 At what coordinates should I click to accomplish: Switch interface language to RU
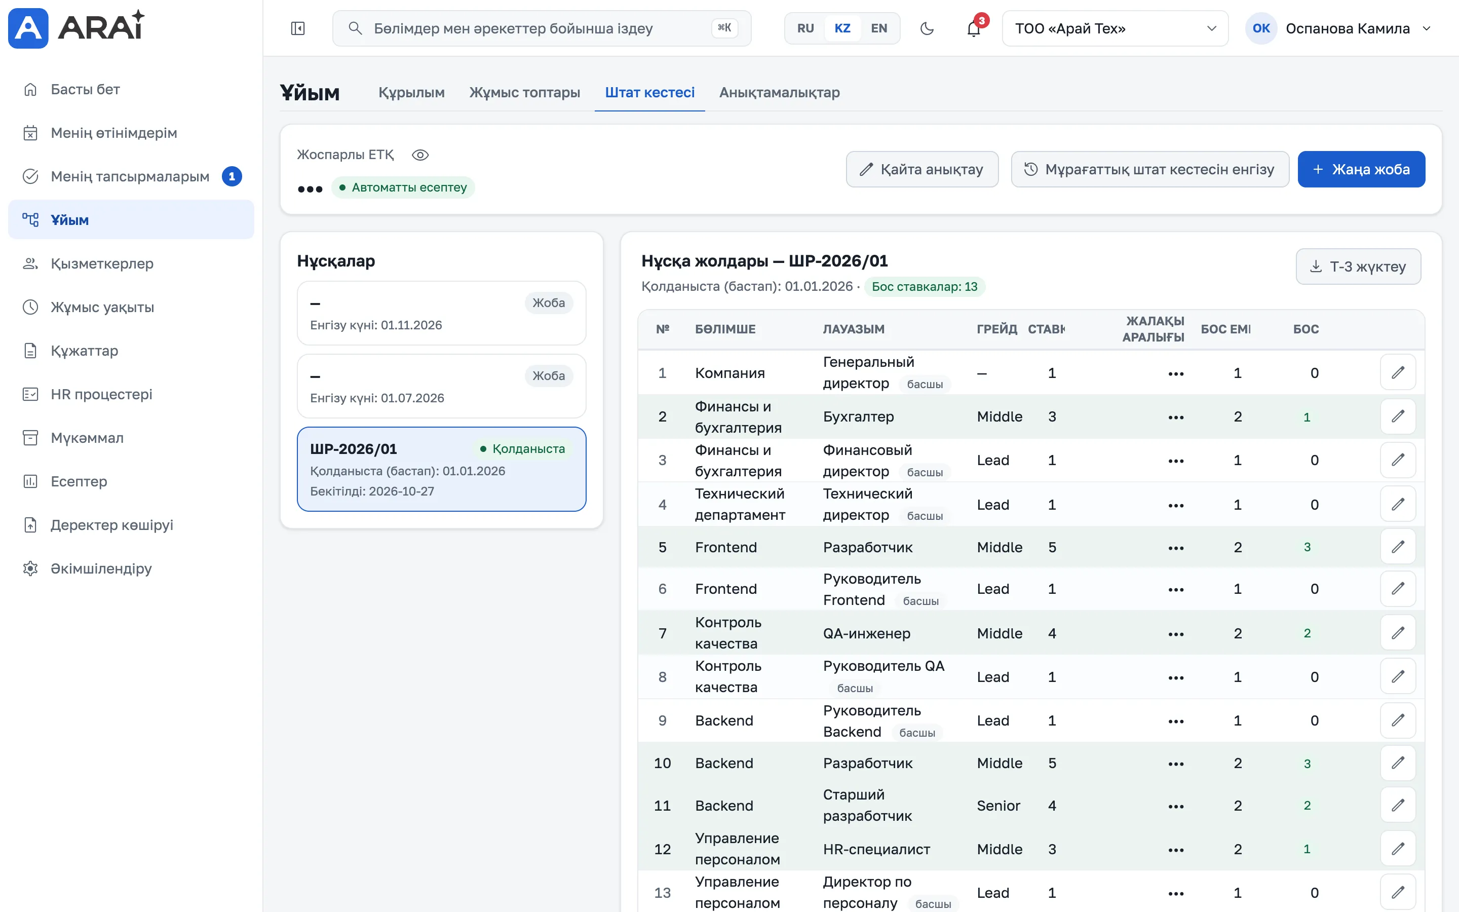805,28
